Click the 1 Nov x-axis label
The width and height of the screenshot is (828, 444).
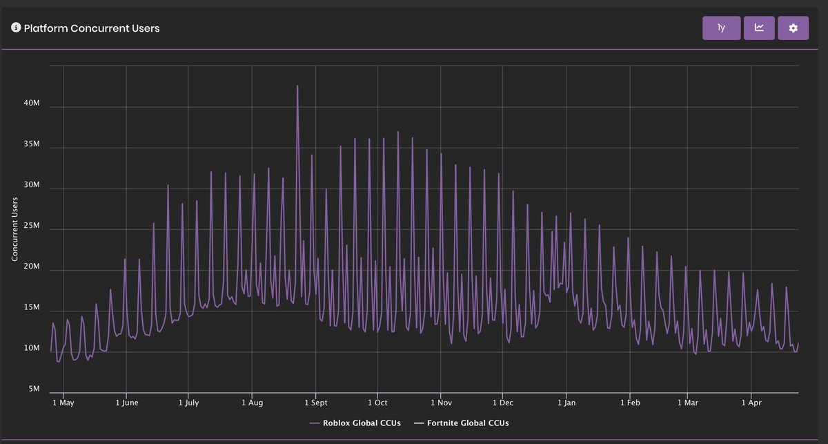[441, 402]
